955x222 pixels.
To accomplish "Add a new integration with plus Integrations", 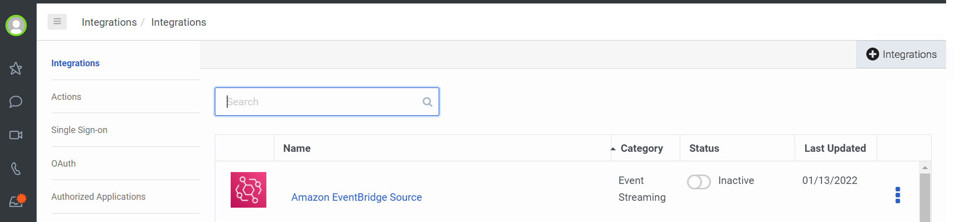I will [901, 54].
